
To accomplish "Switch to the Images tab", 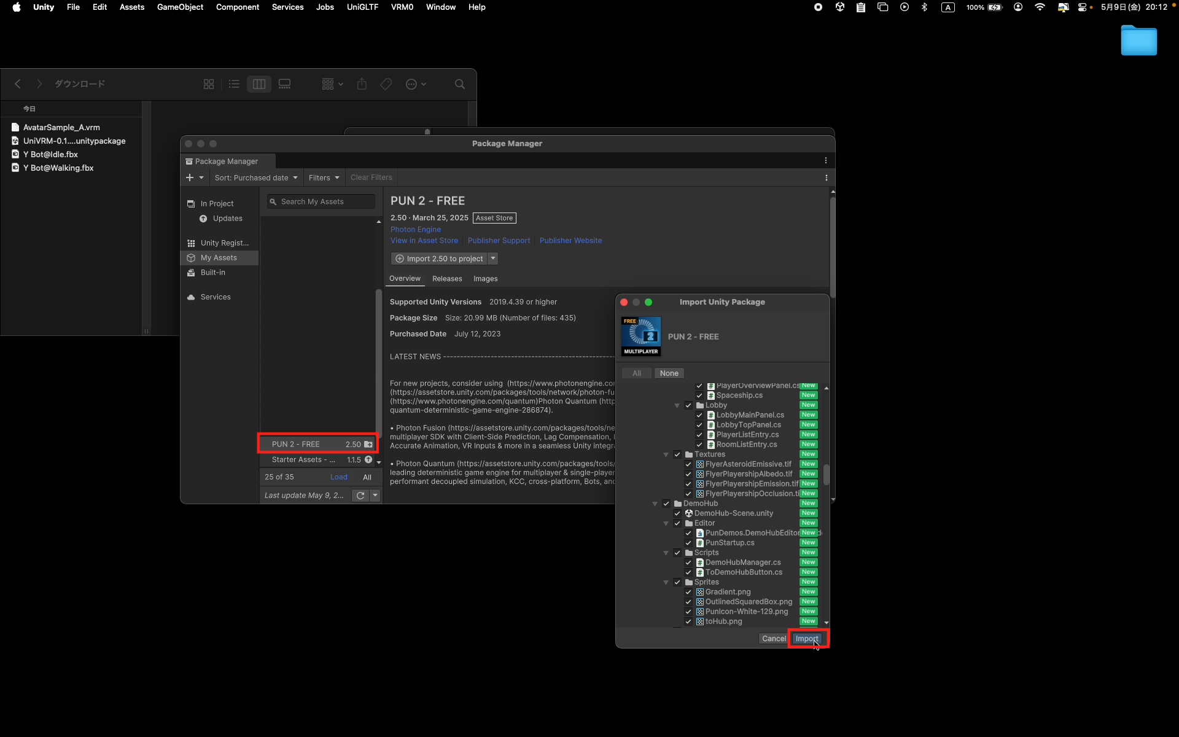I will pyautogui.click(x=485, y=279).
